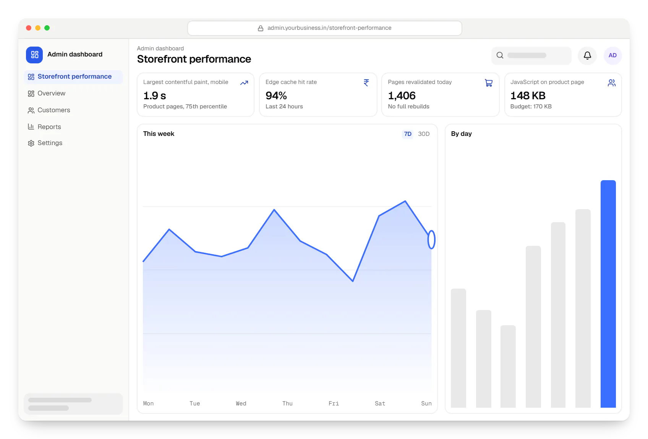Screen dimensions: 648x439
Task: Click the Admin dashboard breadcrumb above title
Action: (x=160, y=48)
